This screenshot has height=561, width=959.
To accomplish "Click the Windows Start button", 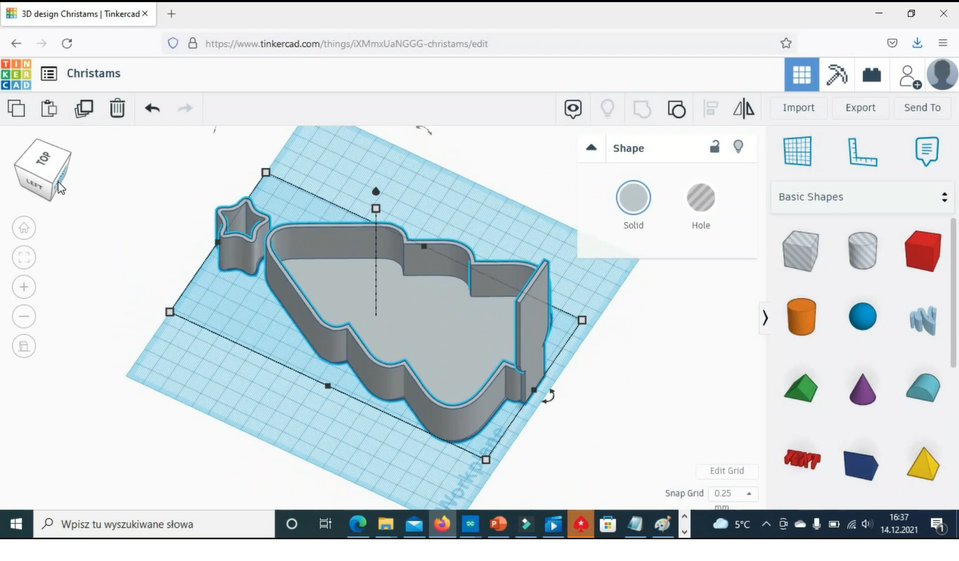I will [15, 524].
